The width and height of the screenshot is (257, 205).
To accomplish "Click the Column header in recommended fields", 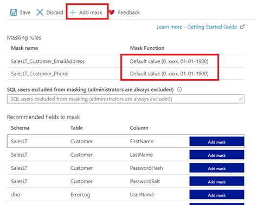I will (x=139, y=128).
